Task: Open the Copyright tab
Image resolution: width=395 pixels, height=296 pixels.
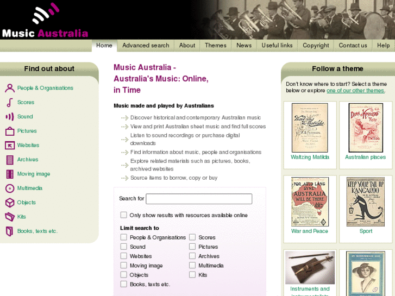Action: [316, 46]
